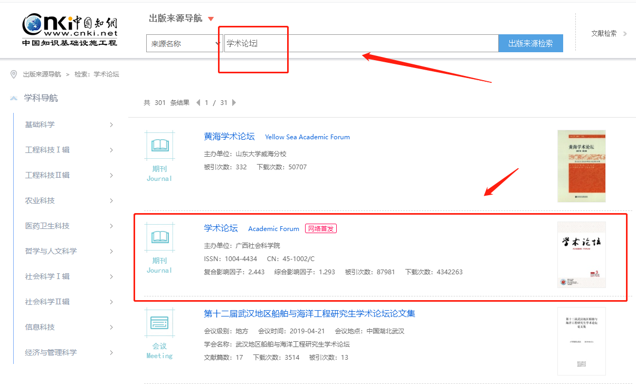
Task: Expand 基础科学 category chevron
Action: coord(111,124)
